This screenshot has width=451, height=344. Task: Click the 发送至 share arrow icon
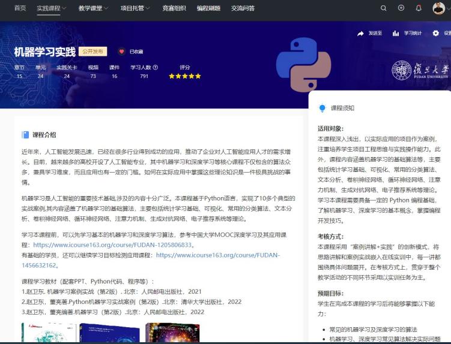click(x=360, y=34)
